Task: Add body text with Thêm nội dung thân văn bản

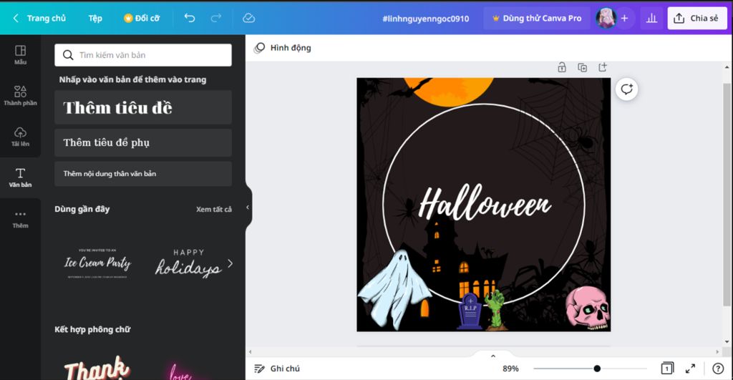Action: (143, 173)
